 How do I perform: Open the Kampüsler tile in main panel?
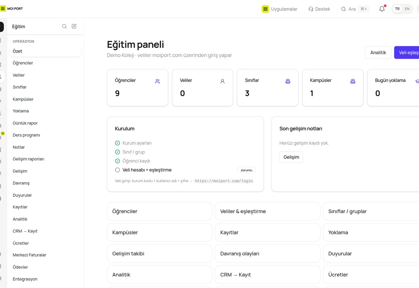[159, 232]
